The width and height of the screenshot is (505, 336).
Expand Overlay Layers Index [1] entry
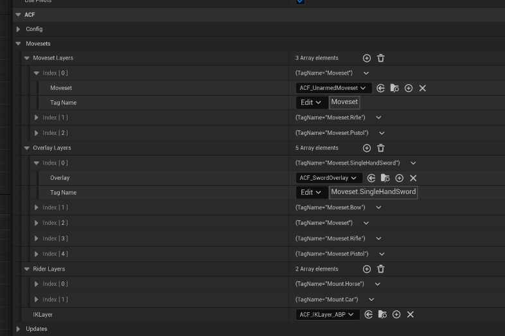click(x=37, y=208)
